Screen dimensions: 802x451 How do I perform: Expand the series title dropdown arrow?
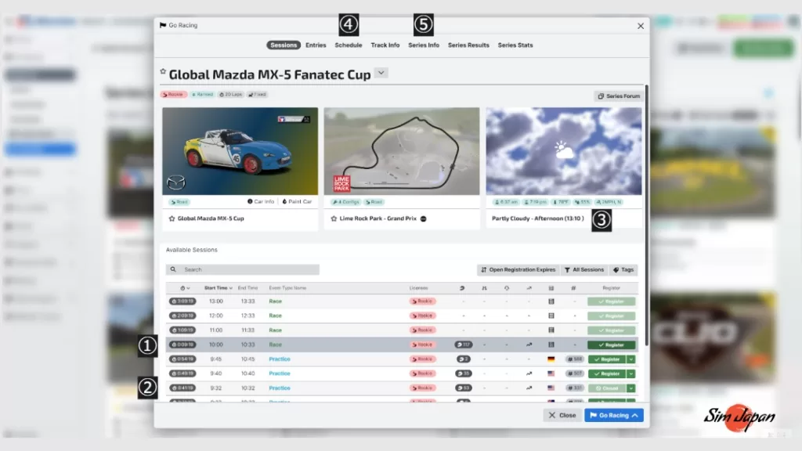[x=381, y=74]
